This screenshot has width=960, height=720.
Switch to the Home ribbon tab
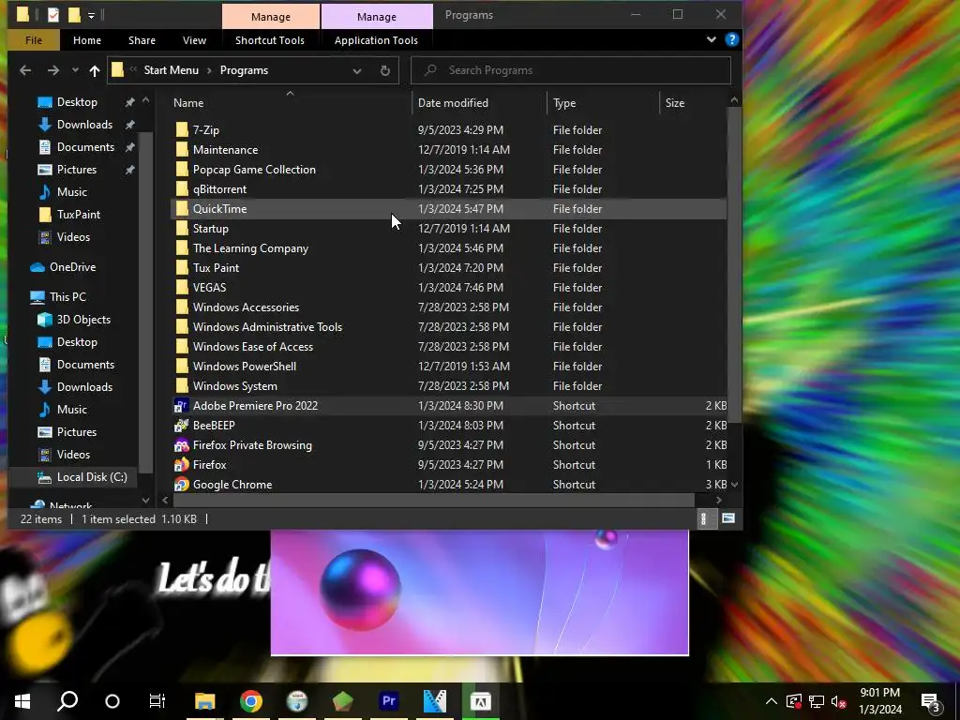tap(87, 40)
